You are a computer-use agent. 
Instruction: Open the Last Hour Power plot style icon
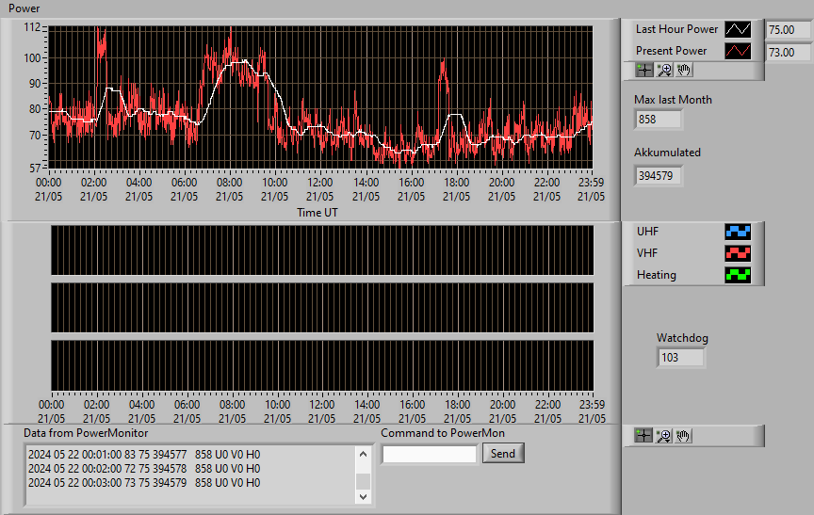click(738, 29)
